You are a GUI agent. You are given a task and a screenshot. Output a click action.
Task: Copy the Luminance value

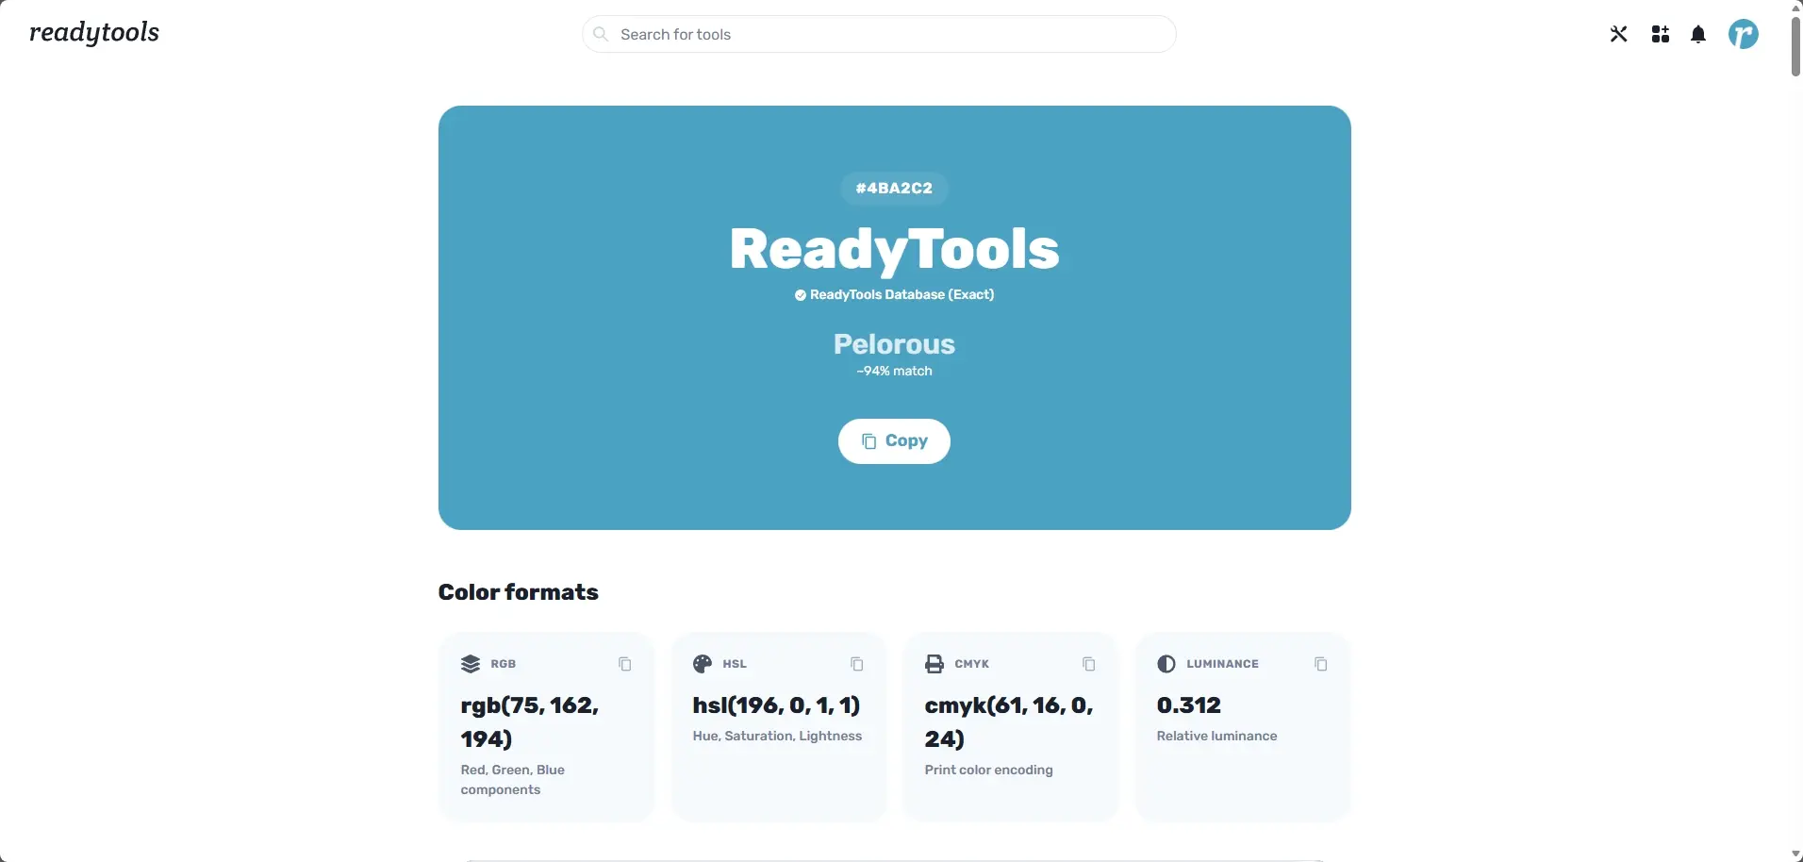click(x=1320, y=664)
